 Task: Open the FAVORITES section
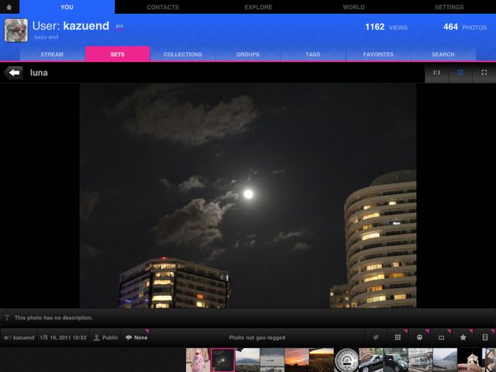(378, 54)
